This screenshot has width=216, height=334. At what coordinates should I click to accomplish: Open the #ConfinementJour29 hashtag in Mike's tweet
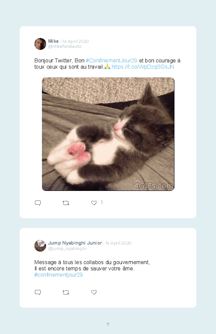pos(111,60)
